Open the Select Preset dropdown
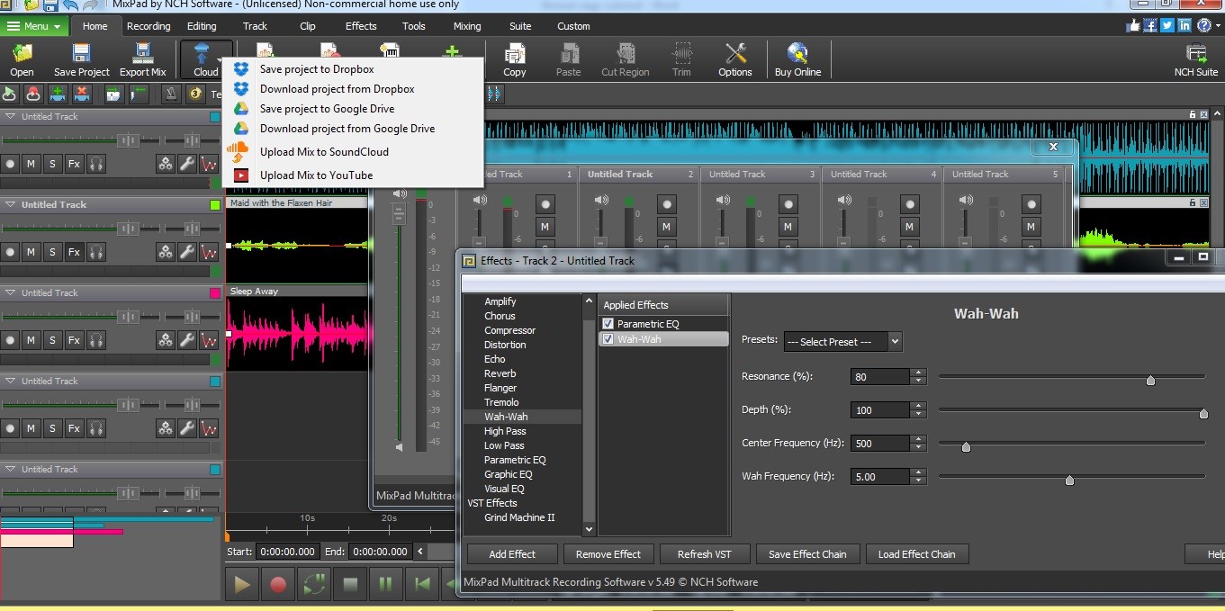The width and height of the screenshot is (1225, 611). [842, 342]
